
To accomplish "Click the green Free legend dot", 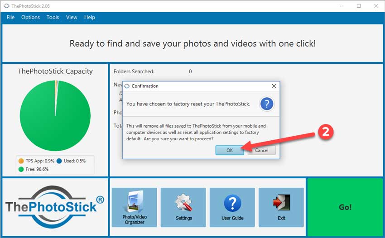I will point(21,169).
